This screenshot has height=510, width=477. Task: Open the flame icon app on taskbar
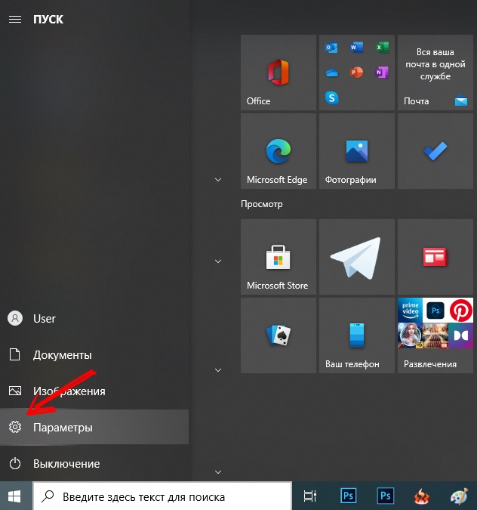click(x=422, y=496)
